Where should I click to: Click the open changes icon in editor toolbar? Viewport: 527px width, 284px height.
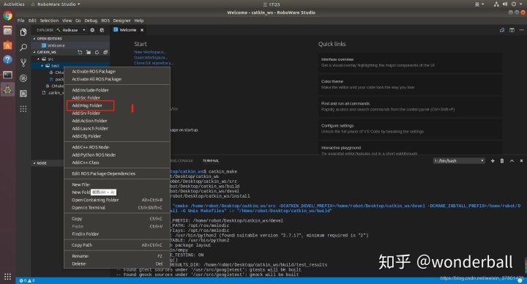[502, 30]
